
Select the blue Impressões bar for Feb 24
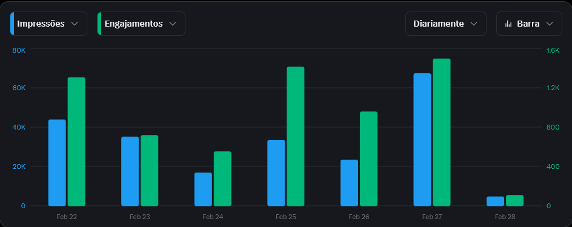tap(203, 189)
